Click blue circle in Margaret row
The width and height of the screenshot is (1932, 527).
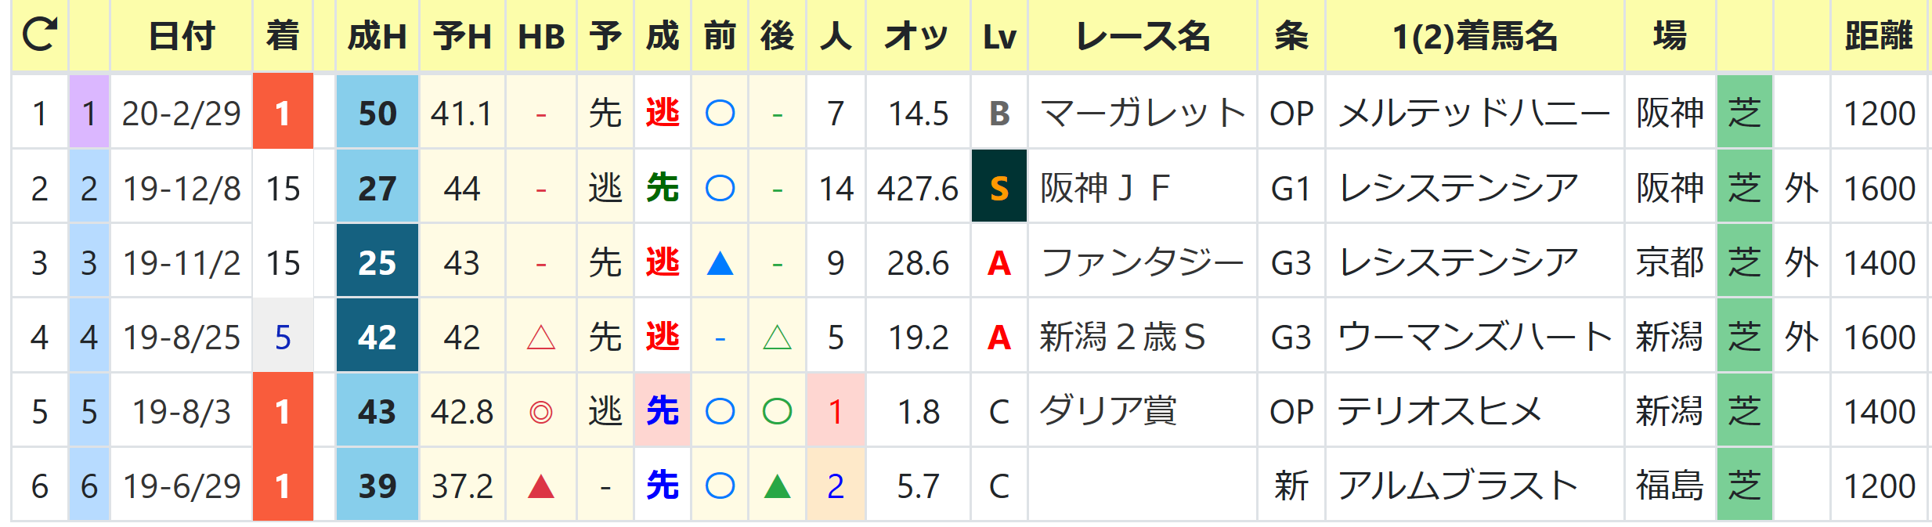720,114
